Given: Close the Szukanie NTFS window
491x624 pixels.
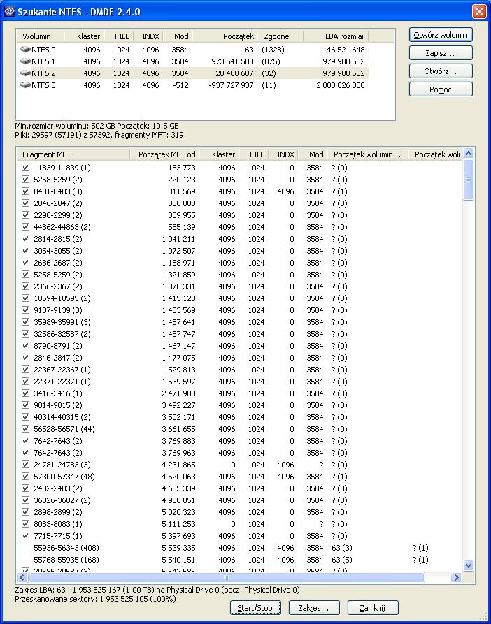Looking at the screenshot, I should (x=479, y=11).
